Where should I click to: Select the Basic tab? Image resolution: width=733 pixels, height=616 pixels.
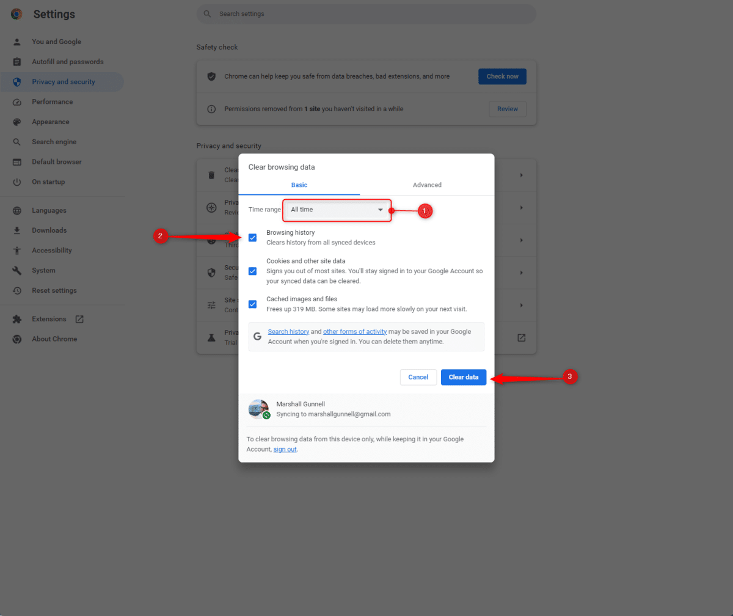coord(299,185)
